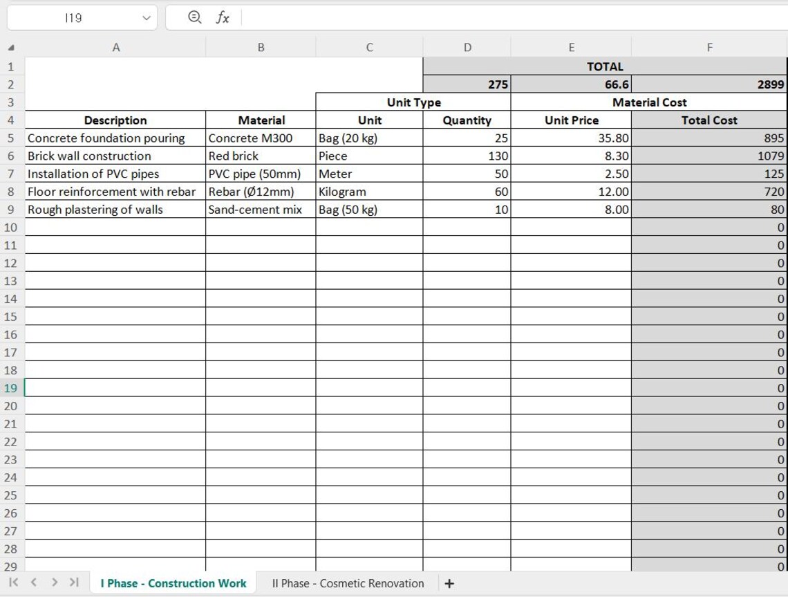
Task: Click the Insert Function (fx) icon
Action: (223, 17)
